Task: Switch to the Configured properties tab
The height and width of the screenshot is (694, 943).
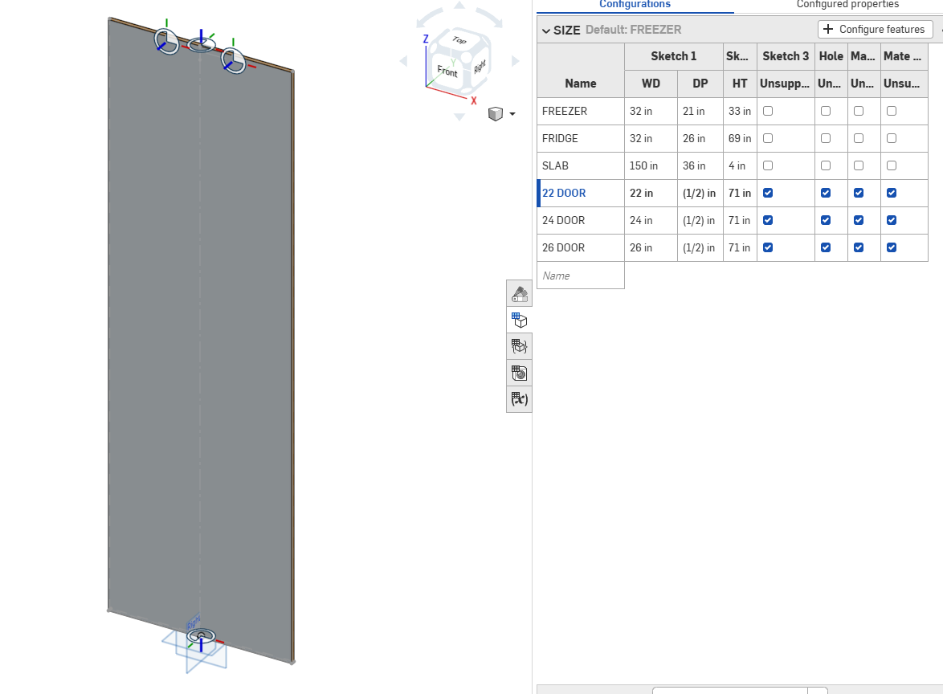Action: pyautogui.click(x=847, y=5)
